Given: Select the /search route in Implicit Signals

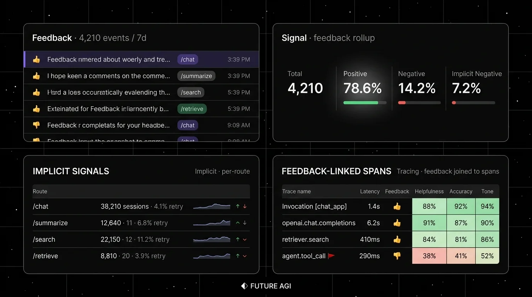Looking at the screenshot, I should click(x=44, y=239).
